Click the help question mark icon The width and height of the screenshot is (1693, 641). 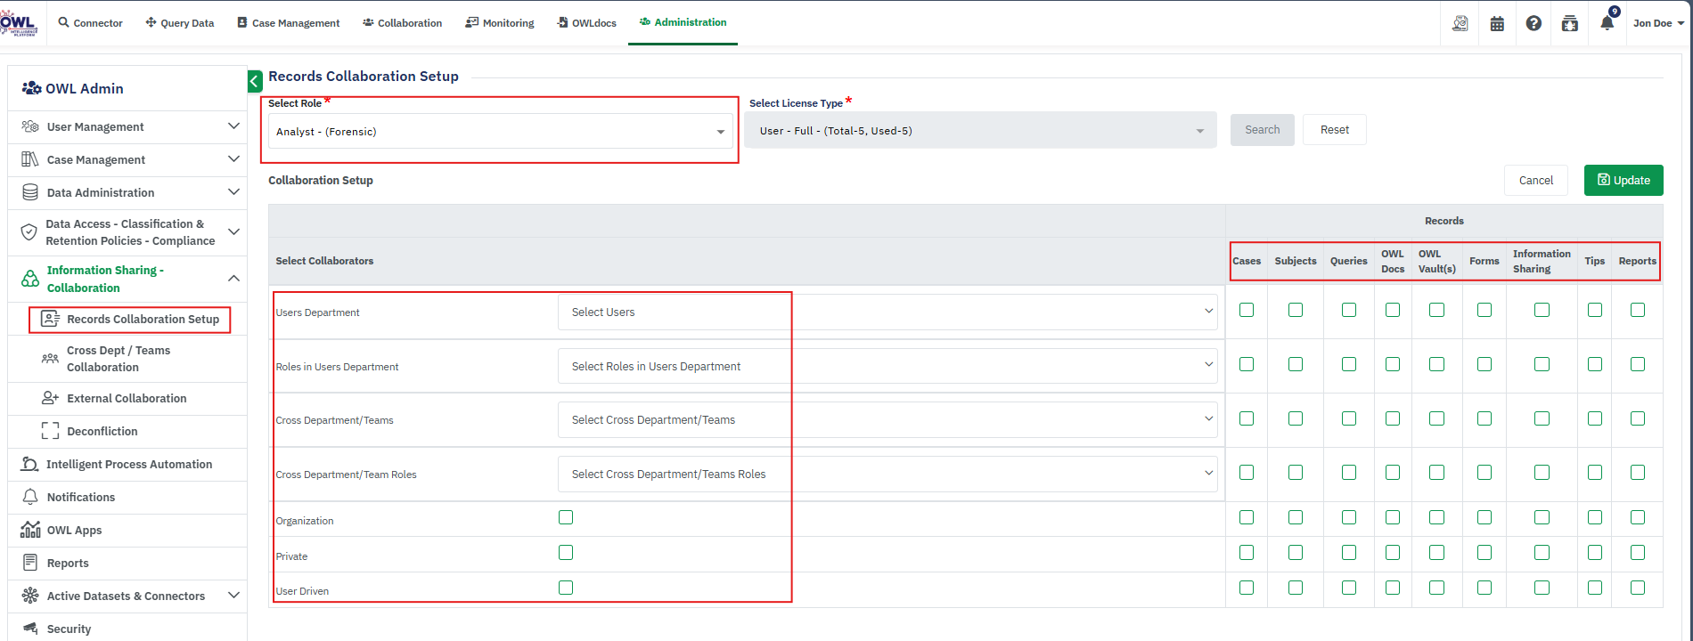click(1534, 24)
